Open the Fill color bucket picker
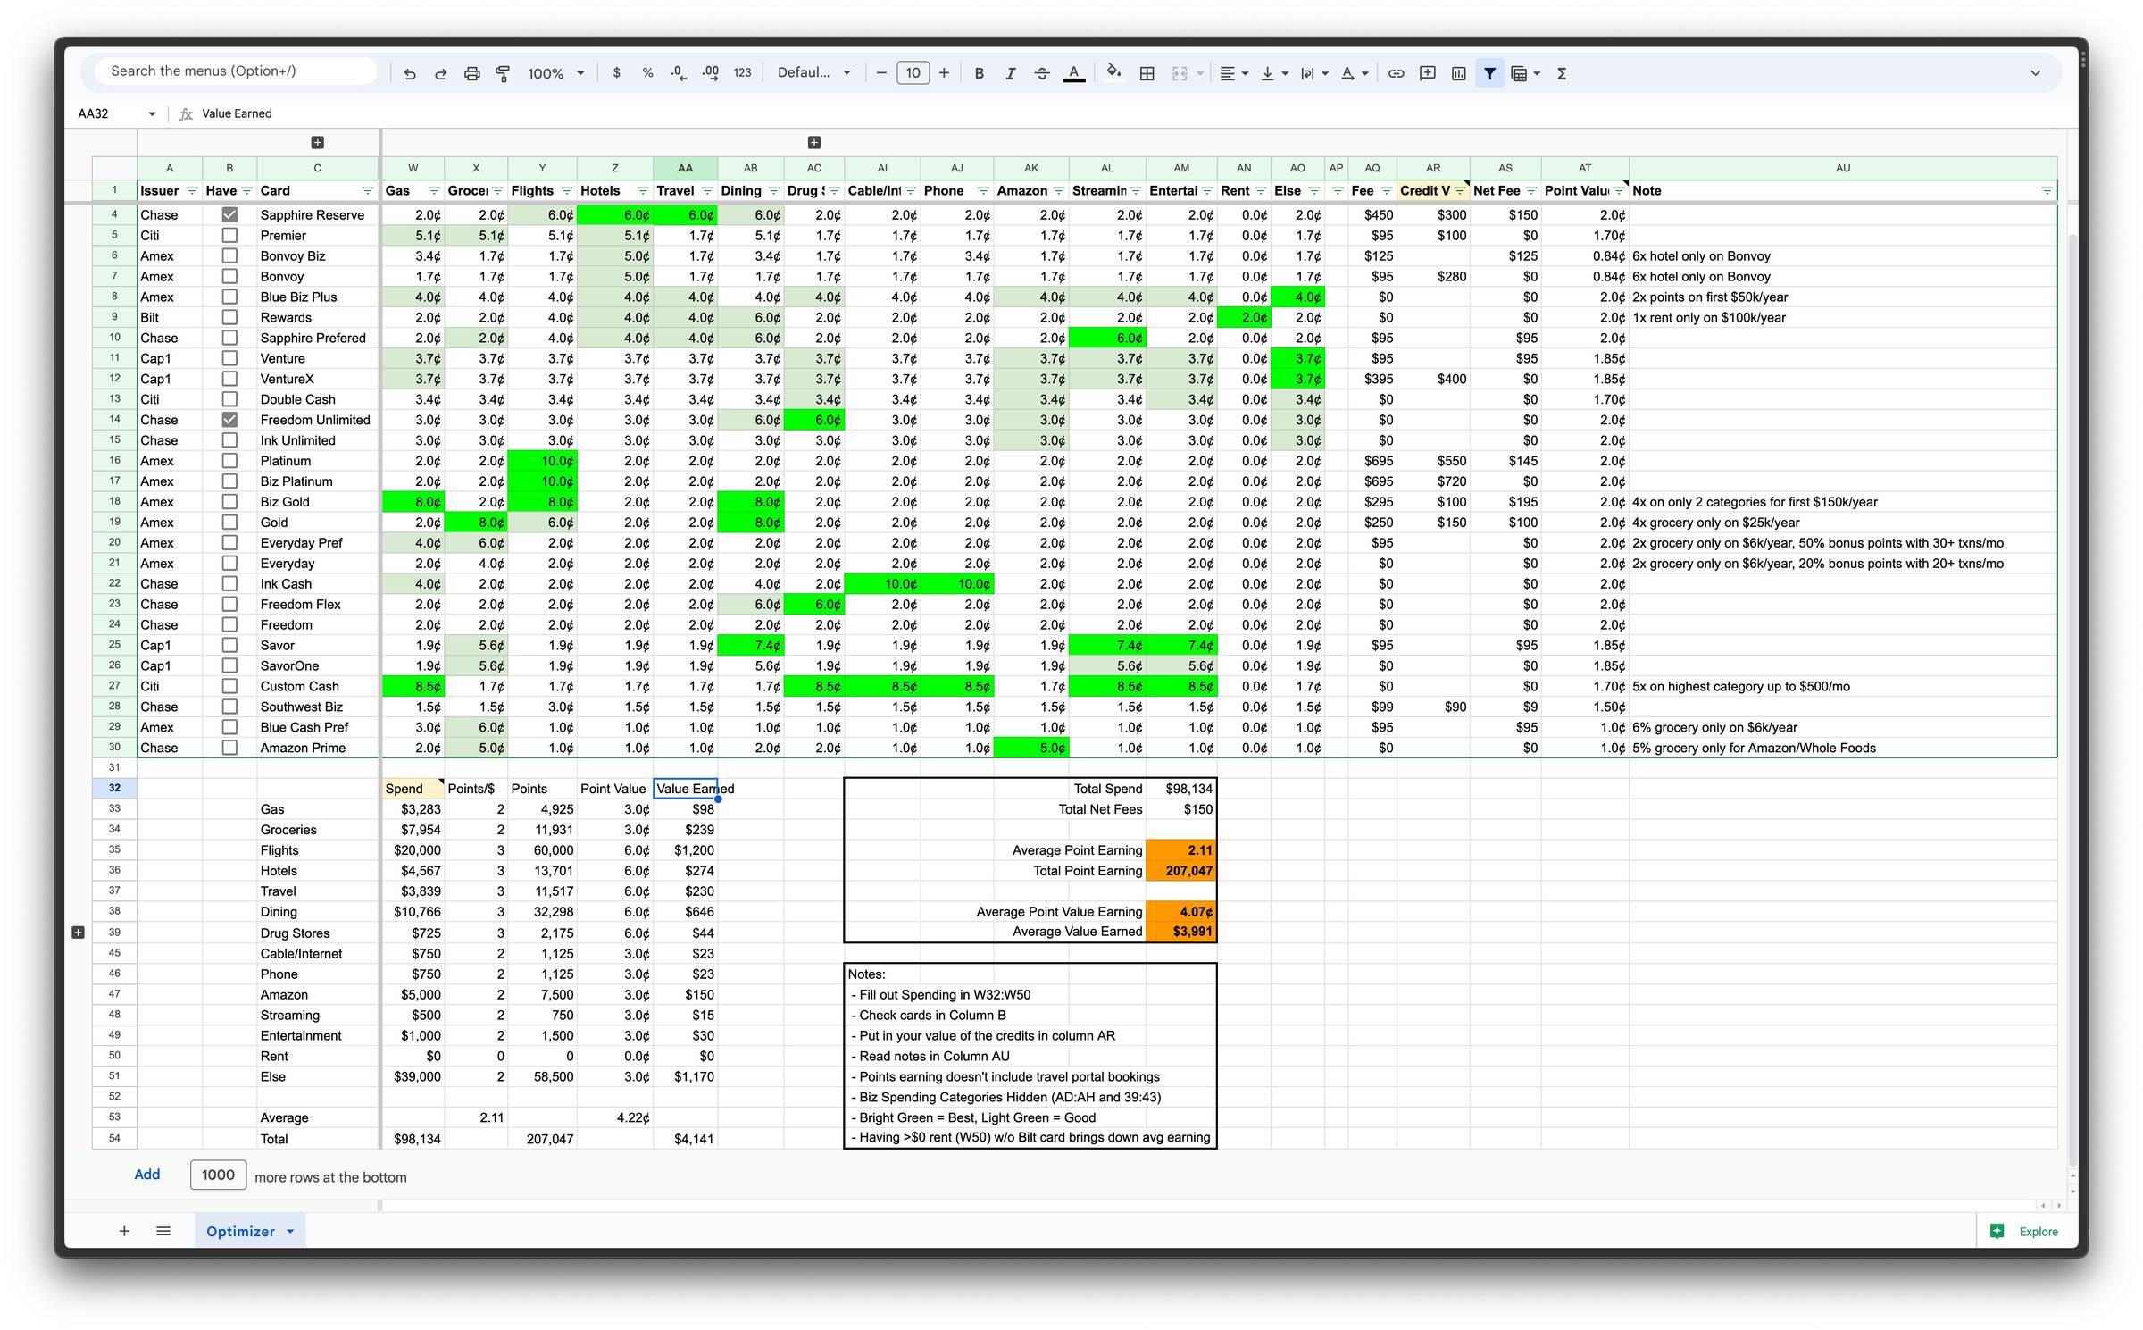The height and width of the screenshot is (1330, 2143). coord(1113,73)
